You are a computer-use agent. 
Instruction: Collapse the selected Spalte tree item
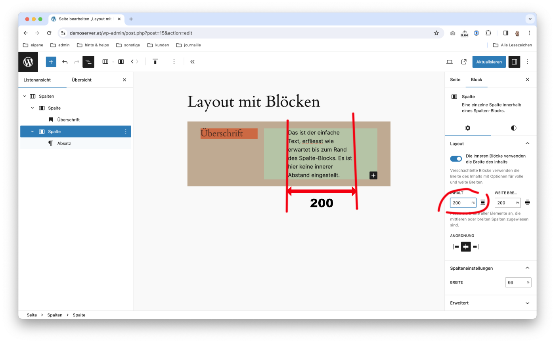33,131
